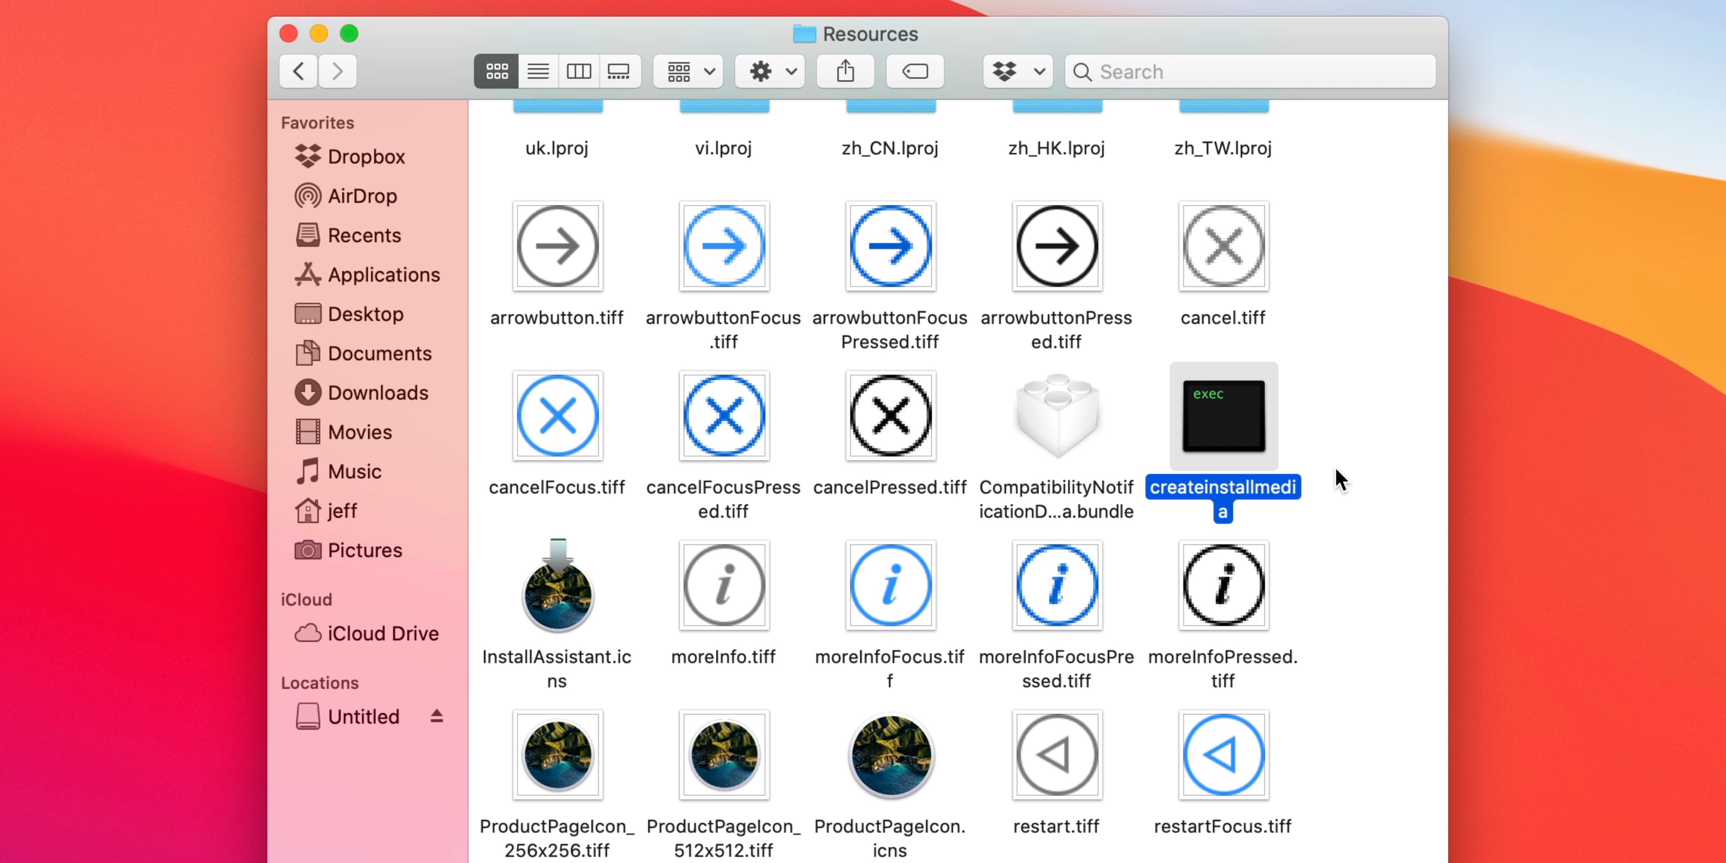This screenshot has width=1726, height=863.
Task: Open the item grouping dropdown
Action: [x=687, y=71]
